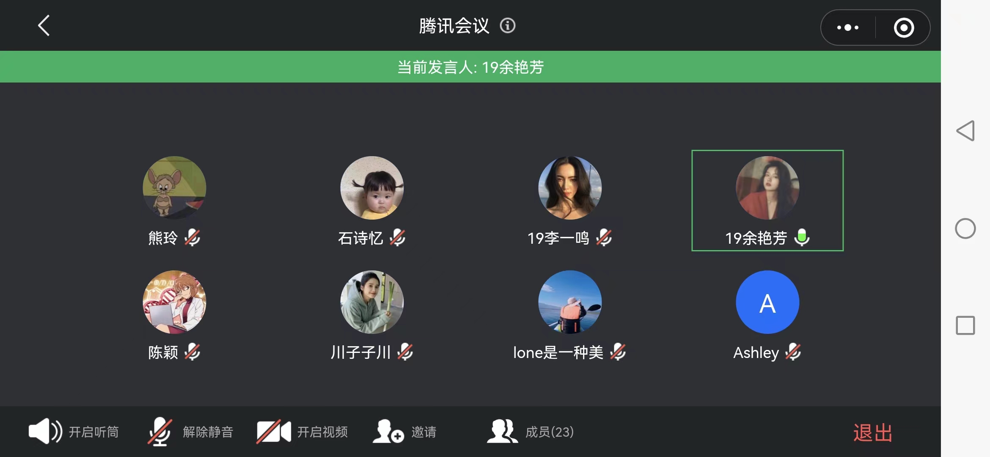Tap the current speaker green banner
Image resolution: width=990 pixels, height=457 pixels.
coord(470,67)
